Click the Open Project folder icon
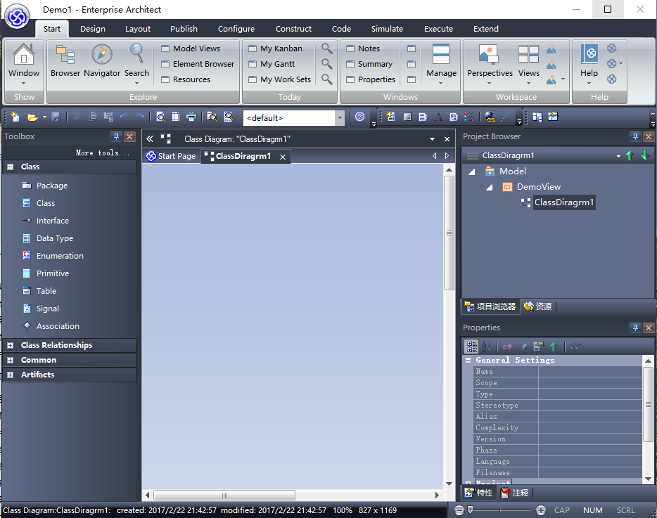This screenshot has height=518, width=657. tap(32, 117)
